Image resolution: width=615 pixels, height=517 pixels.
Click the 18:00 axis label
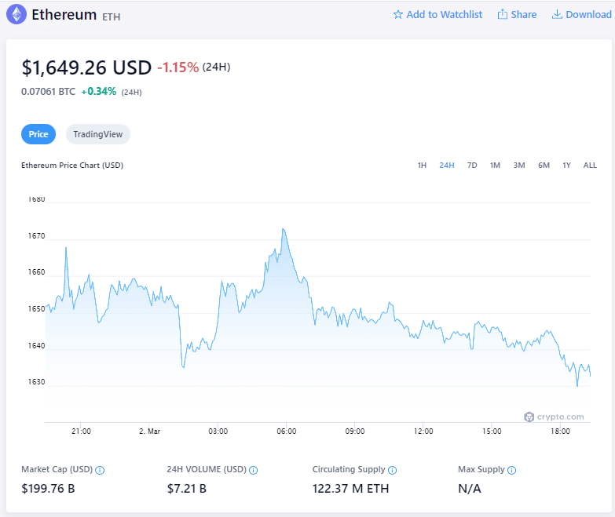pyautogui.click(x=560, y=431)
